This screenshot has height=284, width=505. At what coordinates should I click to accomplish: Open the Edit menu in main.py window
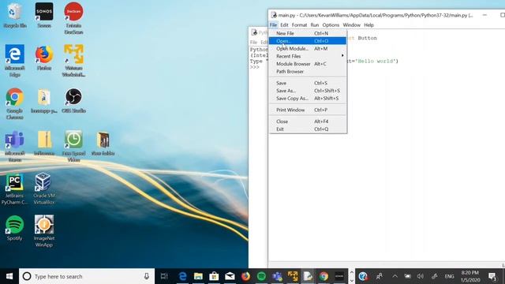coord(284,24)
